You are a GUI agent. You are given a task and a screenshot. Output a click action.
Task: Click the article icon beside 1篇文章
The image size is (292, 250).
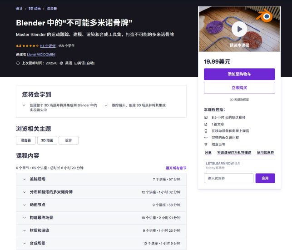(x=206, y=124)
